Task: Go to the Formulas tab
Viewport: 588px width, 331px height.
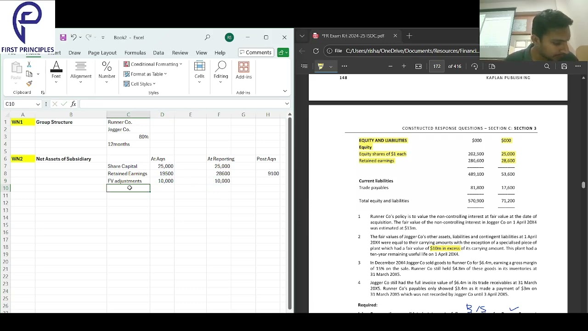Action: (x=135, y=53)
